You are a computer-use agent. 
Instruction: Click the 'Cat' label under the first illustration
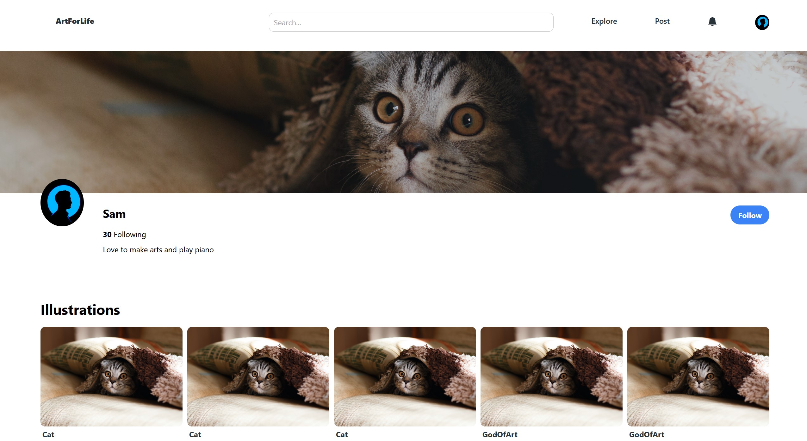[x=48, y=435]
